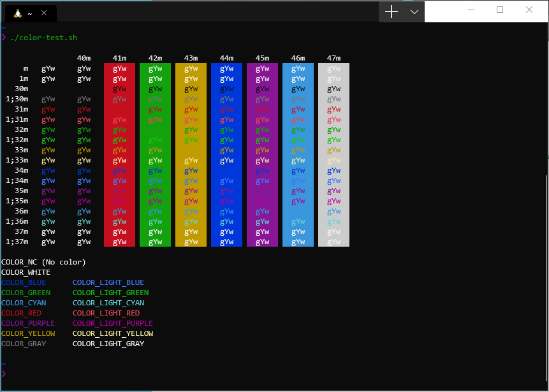Click the white 47m color column
The height and width of the screenshot is (392, 549).
pyautogui.click(x=333, y=153)
